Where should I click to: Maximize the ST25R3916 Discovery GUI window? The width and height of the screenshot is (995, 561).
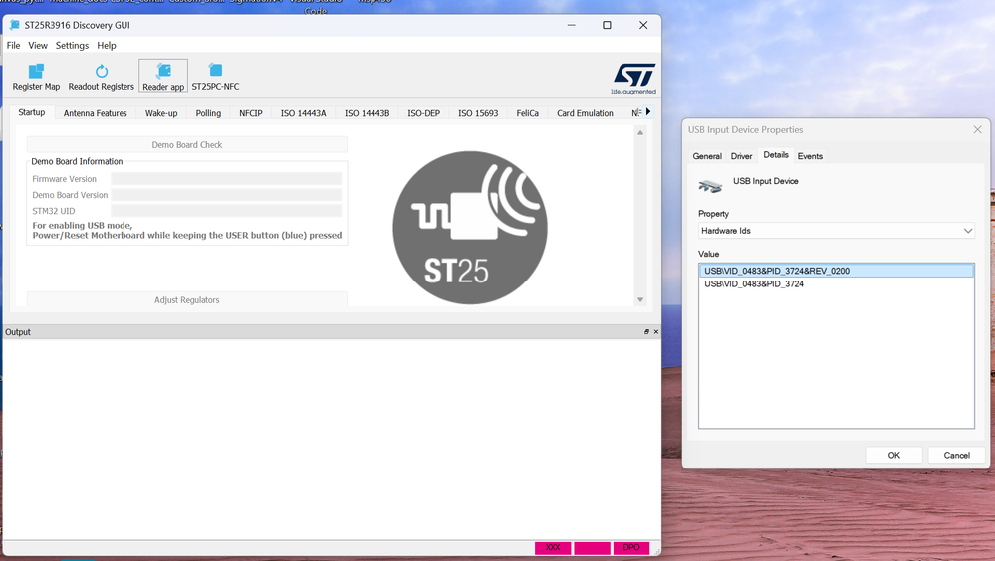[607, 25]
